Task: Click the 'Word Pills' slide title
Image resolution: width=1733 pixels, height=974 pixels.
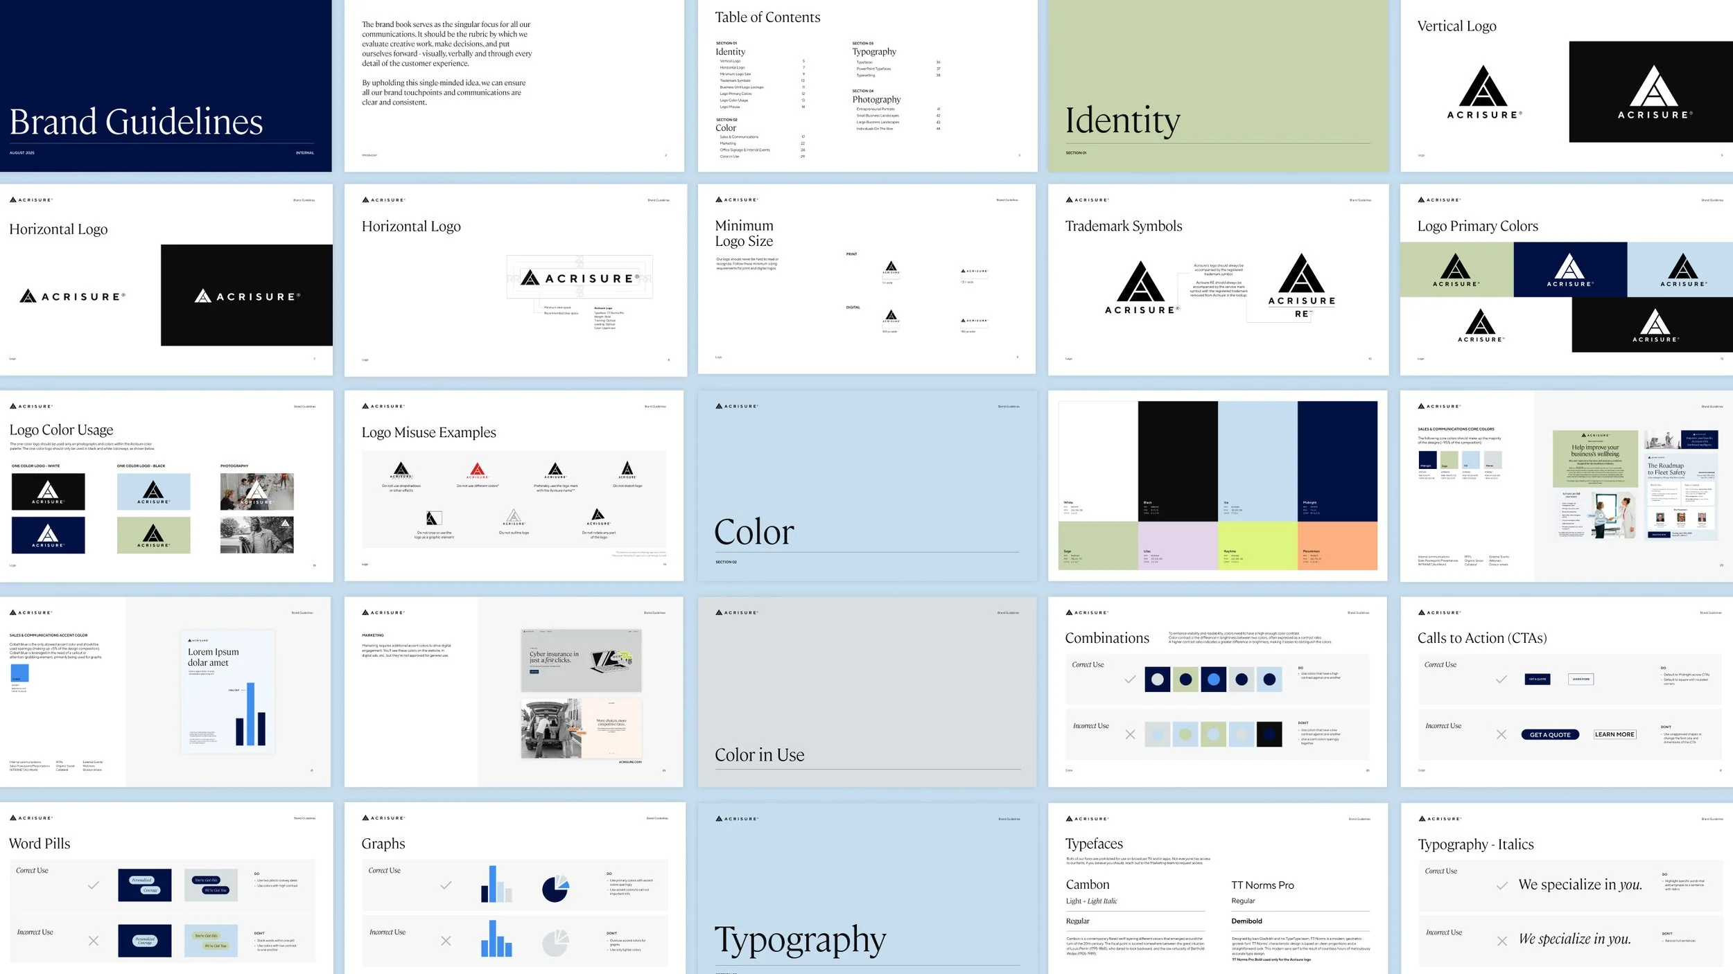Action: (40, 844)
